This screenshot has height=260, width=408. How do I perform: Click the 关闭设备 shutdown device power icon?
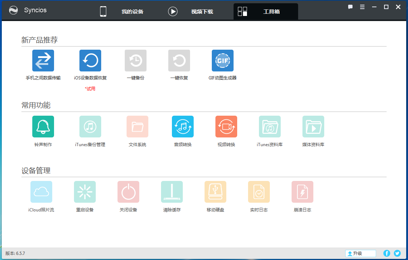[x=128, y=192]
